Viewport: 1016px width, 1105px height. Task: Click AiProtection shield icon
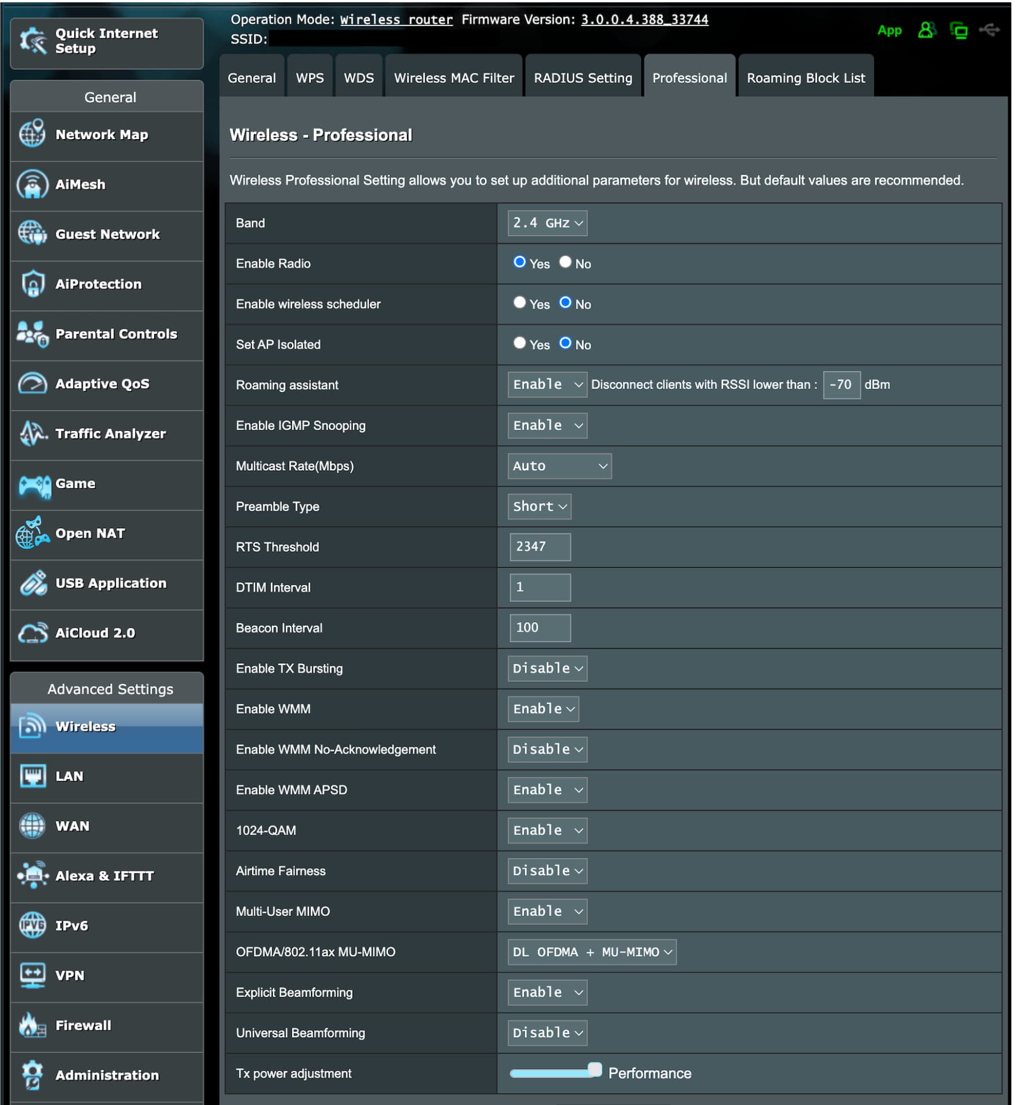[32, 284]
